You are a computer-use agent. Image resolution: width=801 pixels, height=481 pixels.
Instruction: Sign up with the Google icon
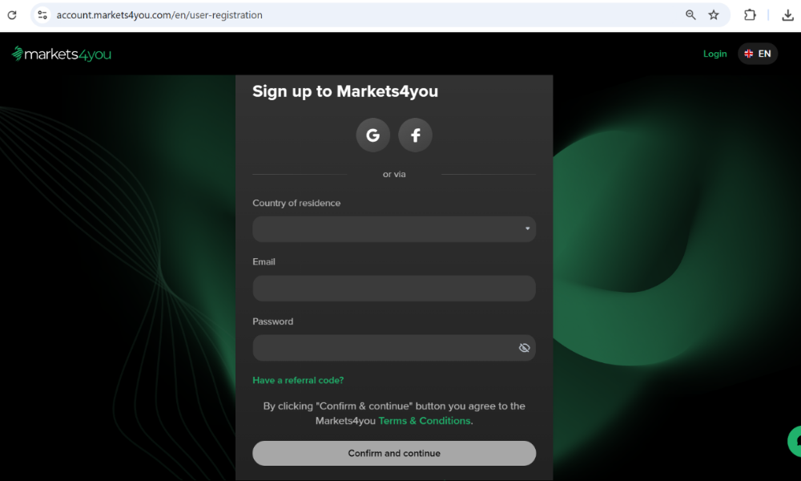(x=373, y=135)
